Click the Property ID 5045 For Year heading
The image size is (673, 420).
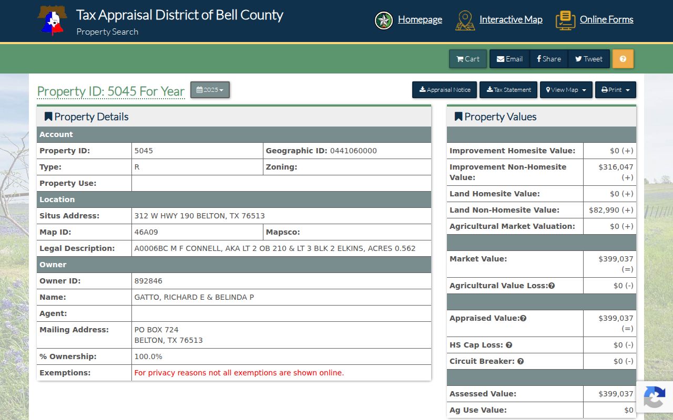pos(111,91)
